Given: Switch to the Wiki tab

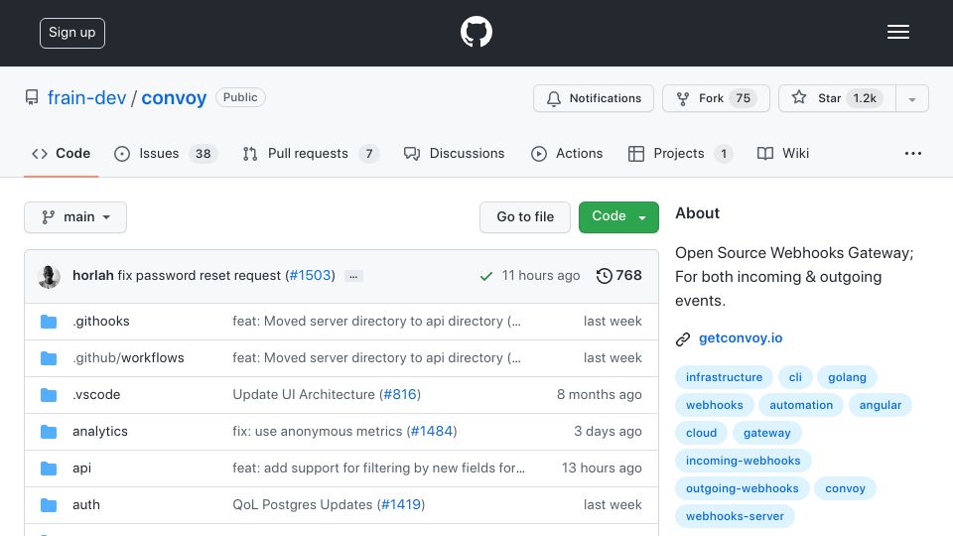Looking at the screenshot, I should tap(783, 153).
